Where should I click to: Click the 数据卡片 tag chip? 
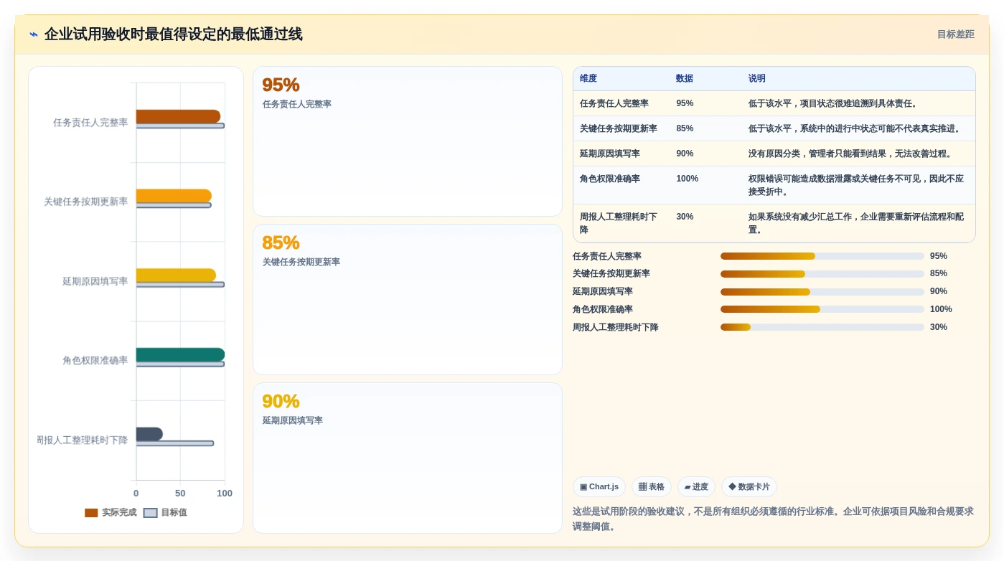pos(749,487)
